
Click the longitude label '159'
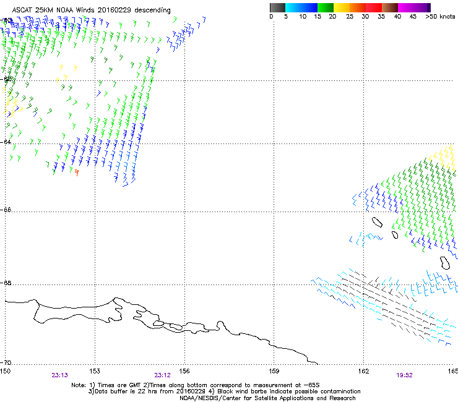[274, 371]
